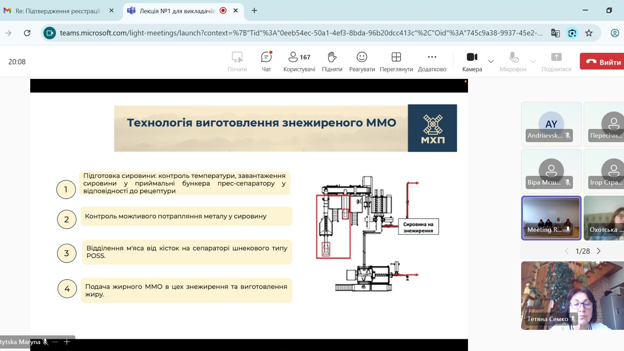The image size is (624, 351).
Task: Leave the meeting with the Вийти button
Action: click(603, 62)
